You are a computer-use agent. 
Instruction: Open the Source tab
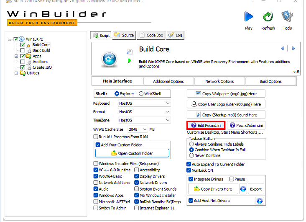[124, 36]
